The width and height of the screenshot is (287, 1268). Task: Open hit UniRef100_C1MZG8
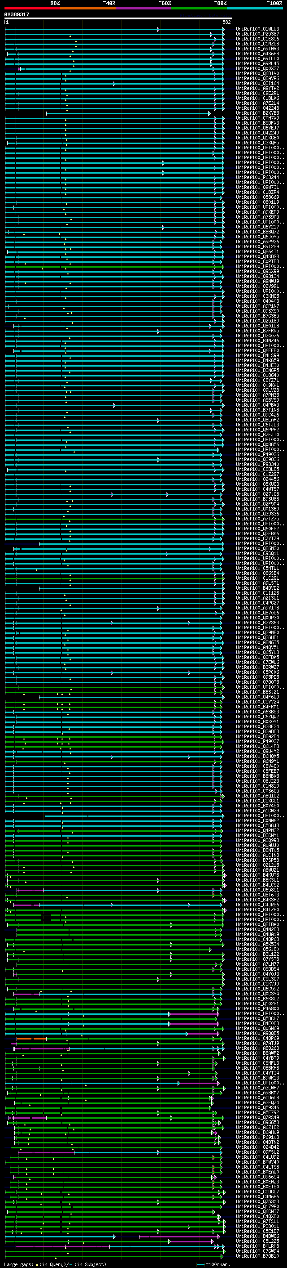pyautogui.click(x=257, y=44)
